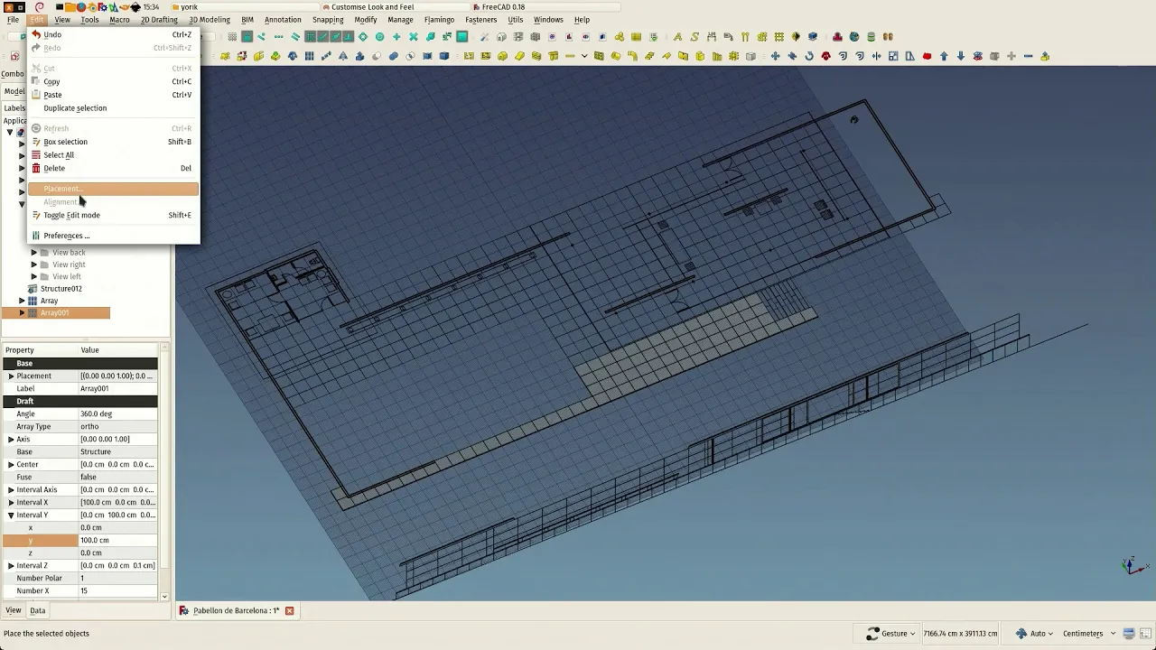Toggle the teal working plane snap button
The height and width of the screenshot is (650, 1156).
click(x=462, y=37)
